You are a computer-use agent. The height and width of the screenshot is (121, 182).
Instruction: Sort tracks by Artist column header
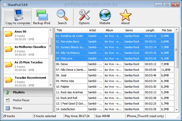pyautogui.click(x=95, y=30)
